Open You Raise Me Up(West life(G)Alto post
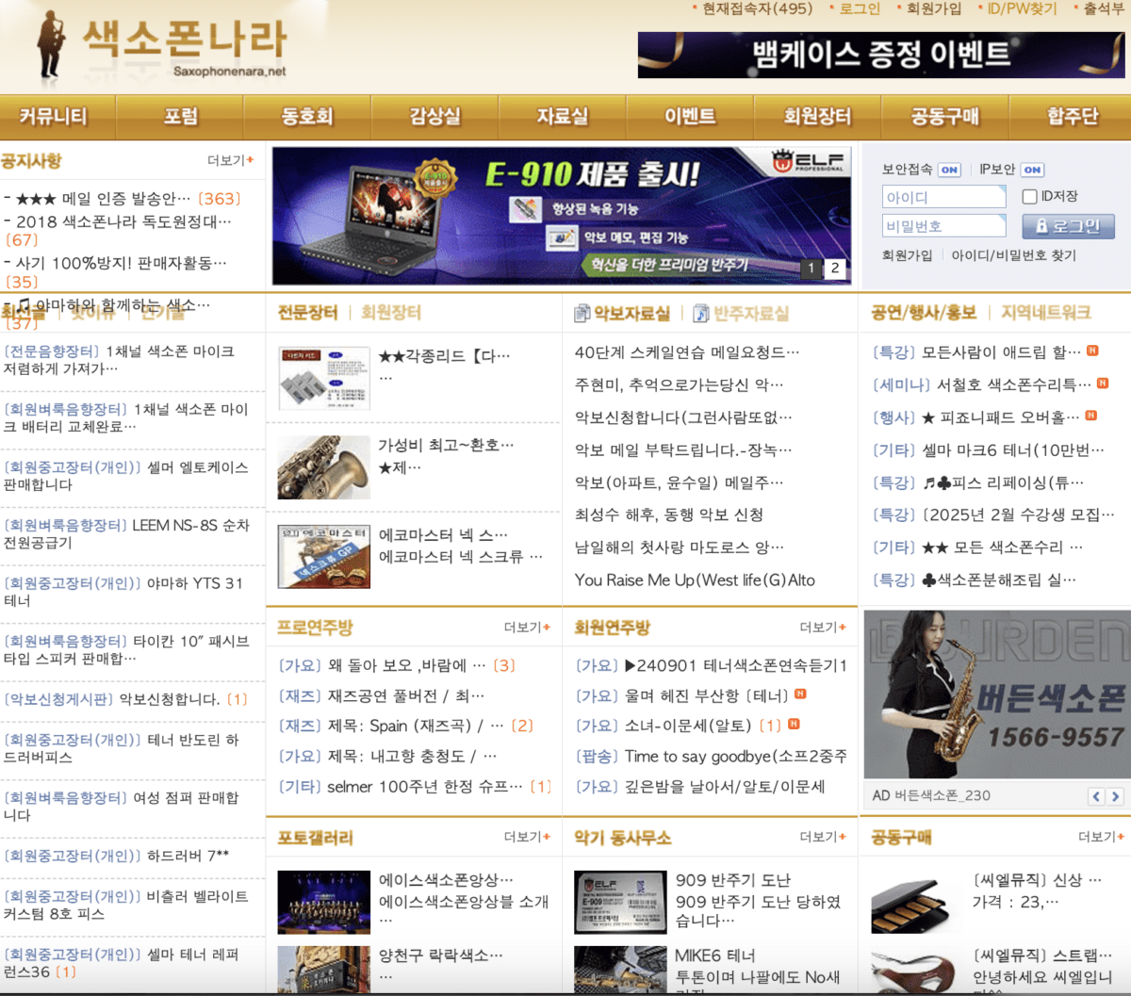 tap(695, 580)
